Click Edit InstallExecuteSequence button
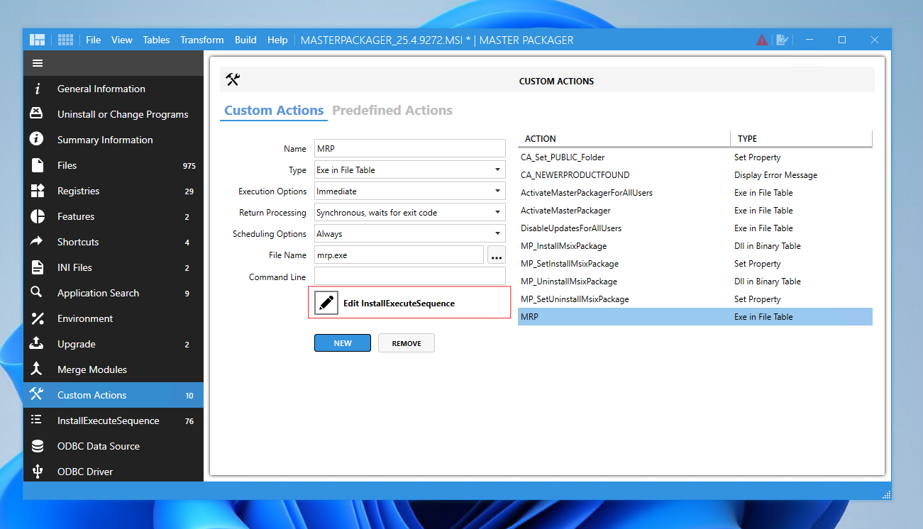Image resolution: width=923 pixels, height=529 pixels. tap(410, 303)
